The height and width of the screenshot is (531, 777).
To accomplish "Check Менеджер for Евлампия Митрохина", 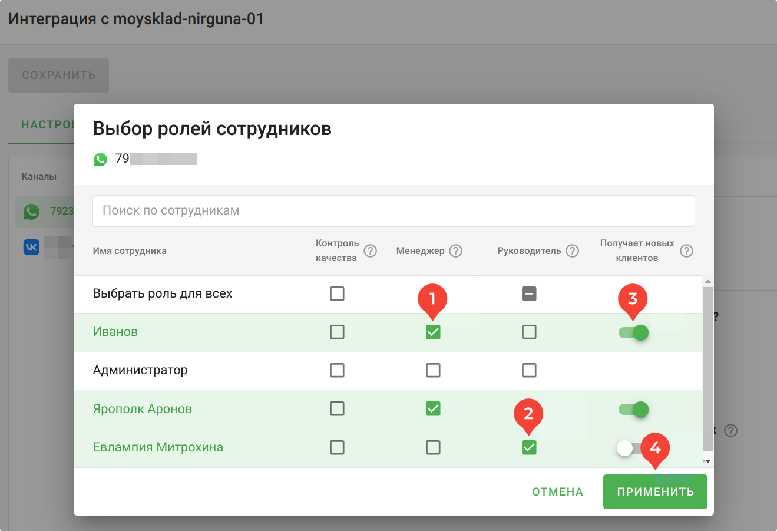I will point(433,448).
